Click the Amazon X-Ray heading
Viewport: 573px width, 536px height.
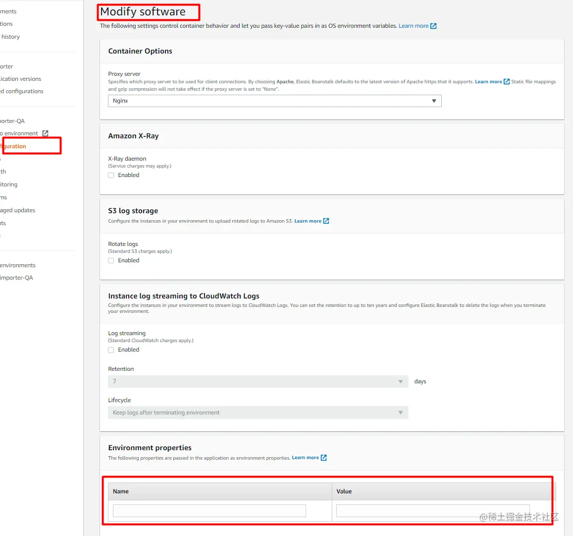(x=133, y=136)
